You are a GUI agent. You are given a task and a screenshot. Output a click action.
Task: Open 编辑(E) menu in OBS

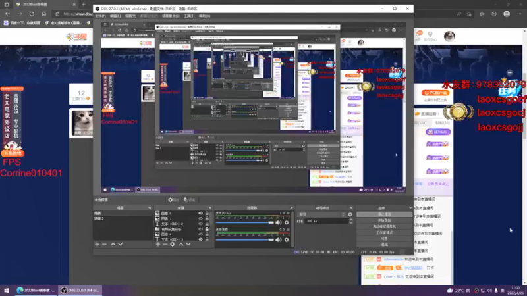pos(115,16)
